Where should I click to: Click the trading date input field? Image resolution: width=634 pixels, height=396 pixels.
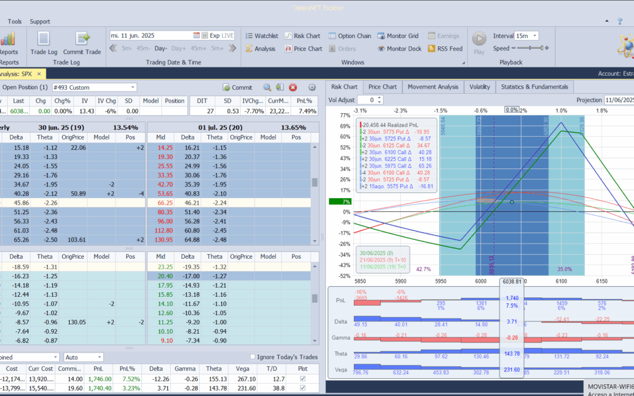point(151,36)
